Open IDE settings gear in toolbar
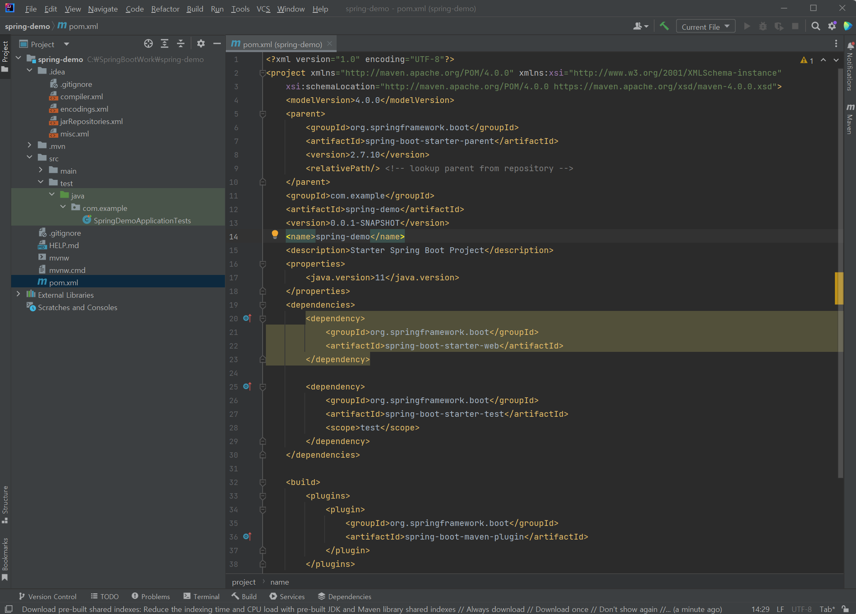856x614 pixels. pyautogui.click(x=832, y=26)
